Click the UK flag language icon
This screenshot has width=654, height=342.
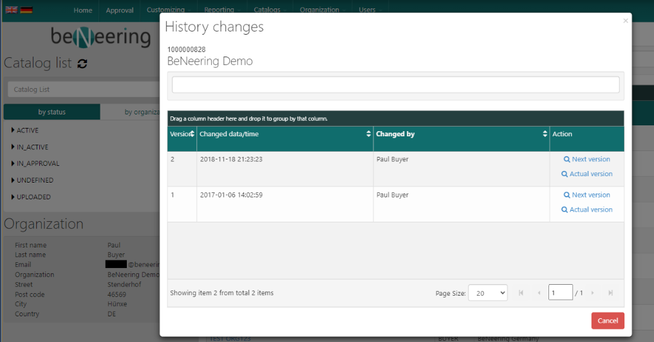click(11, 10)
